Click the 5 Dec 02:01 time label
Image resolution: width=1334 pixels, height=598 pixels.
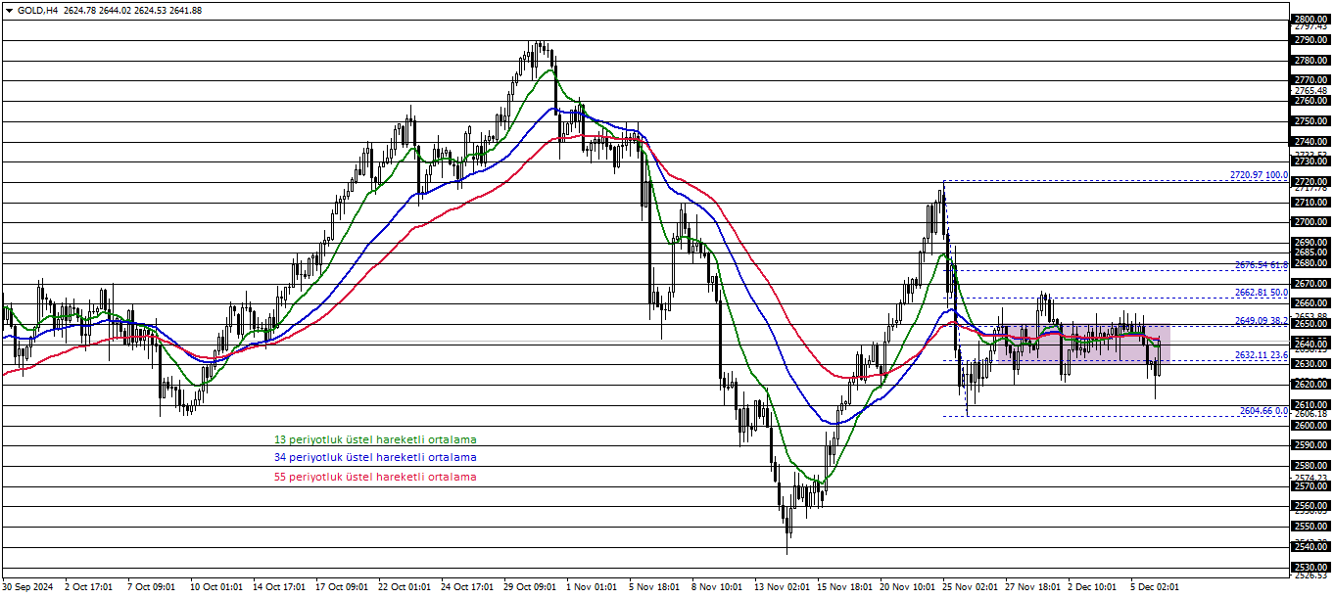click(1155, 587)
